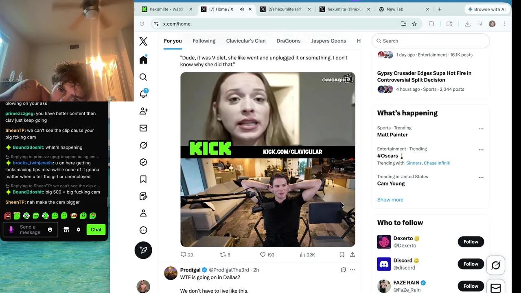
Task: Repost the video post with 6 reposts
Action: tap(225, 255)
